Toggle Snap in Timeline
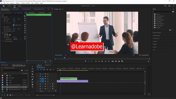This screenshot has width=176, height=99. coord(41,70)
